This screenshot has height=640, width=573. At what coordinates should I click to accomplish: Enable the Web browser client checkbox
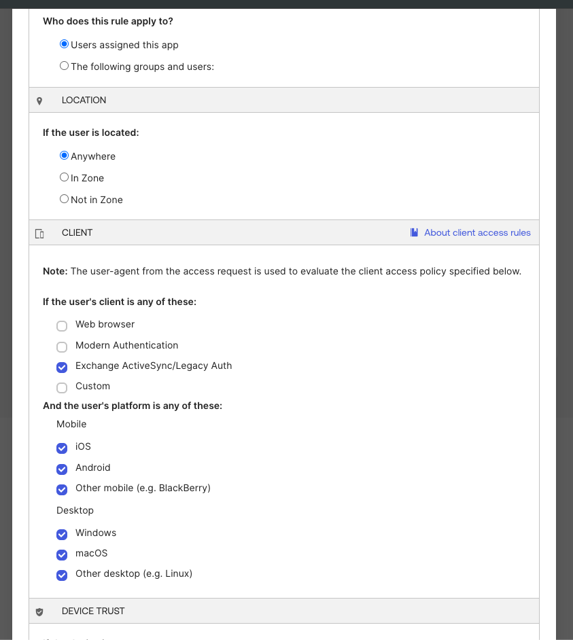point(62,325)
